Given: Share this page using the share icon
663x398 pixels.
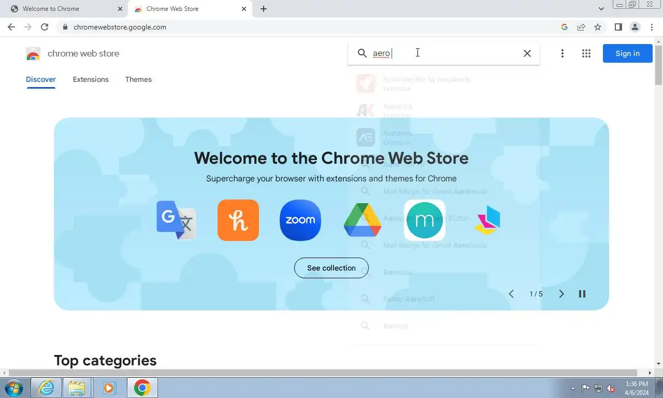Looking at the screenshot, I should (x=581, y=27).
